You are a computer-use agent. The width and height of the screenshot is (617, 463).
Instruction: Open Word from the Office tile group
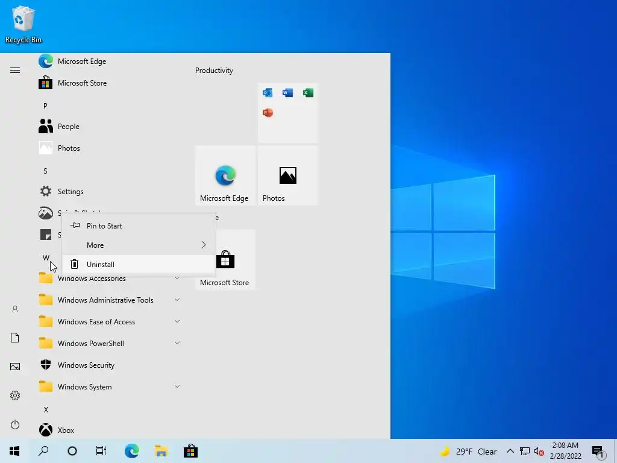[287, 92]
